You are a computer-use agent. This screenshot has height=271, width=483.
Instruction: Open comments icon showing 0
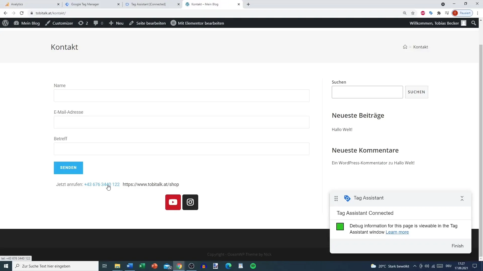pos(98,23)
